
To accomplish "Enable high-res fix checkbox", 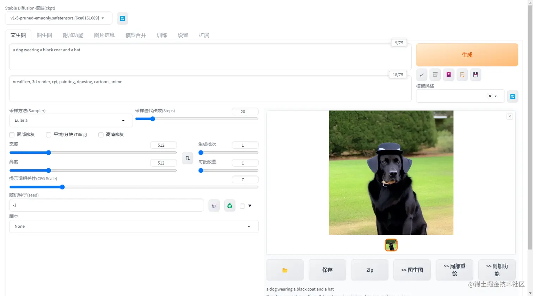I will point(101,135).
